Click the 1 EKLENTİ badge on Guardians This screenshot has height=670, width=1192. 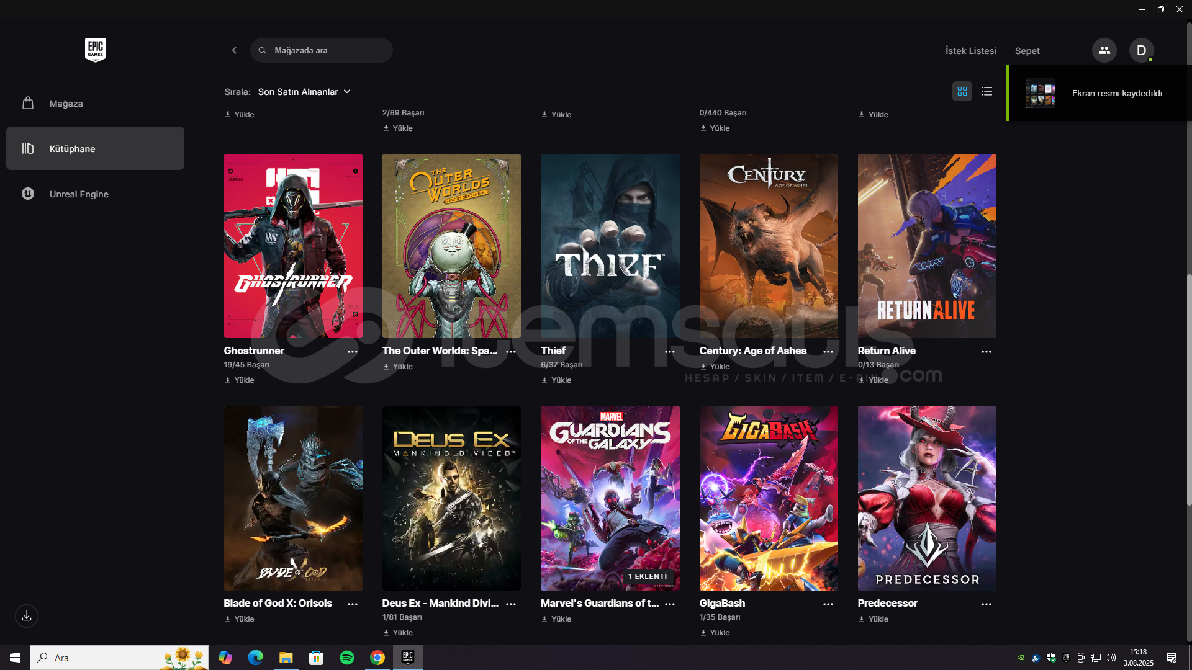tap(648, 576)
